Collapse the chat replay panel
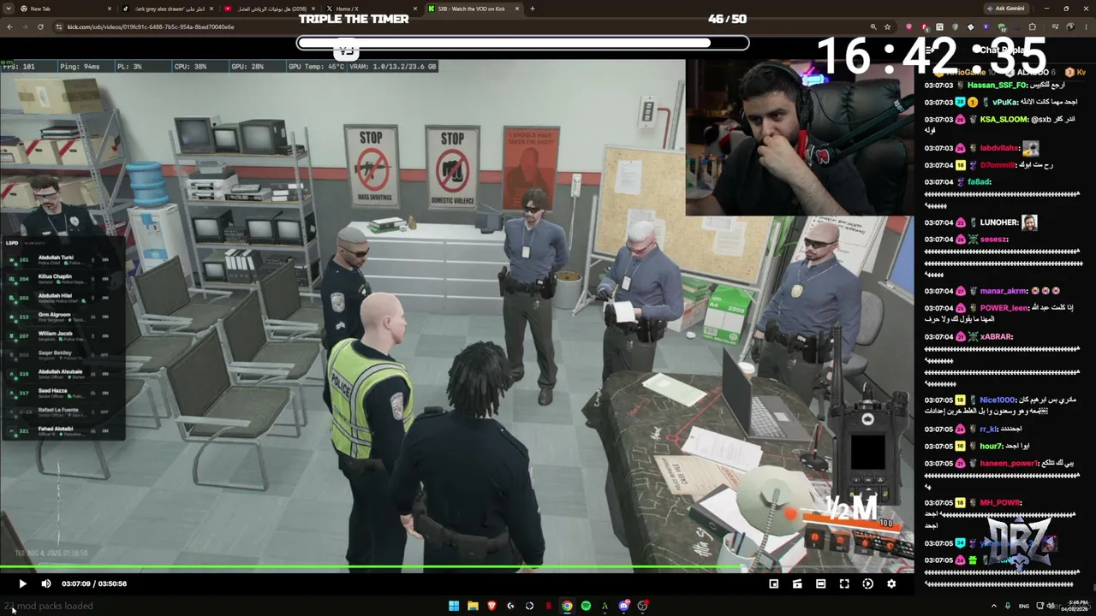The width and height of the screenshot is (1096, 616). point(928,50)
